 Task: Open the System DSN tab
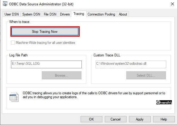click(x=31, y=14)
